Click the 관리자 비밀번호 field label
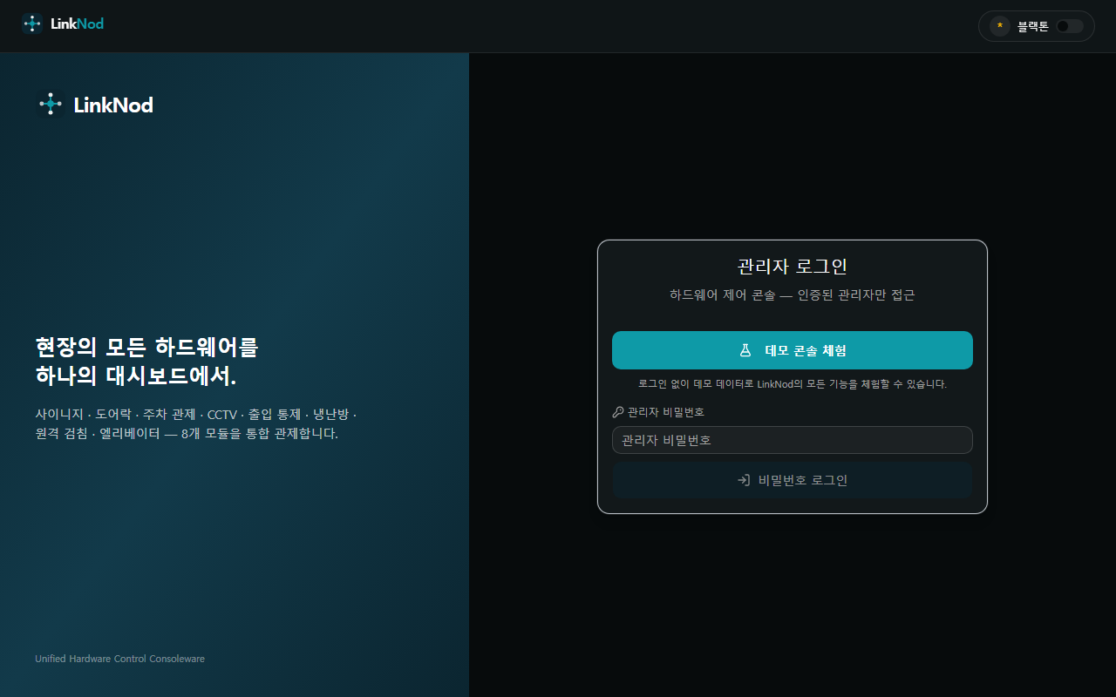1116x697 pixels. [x=666, y=412]
